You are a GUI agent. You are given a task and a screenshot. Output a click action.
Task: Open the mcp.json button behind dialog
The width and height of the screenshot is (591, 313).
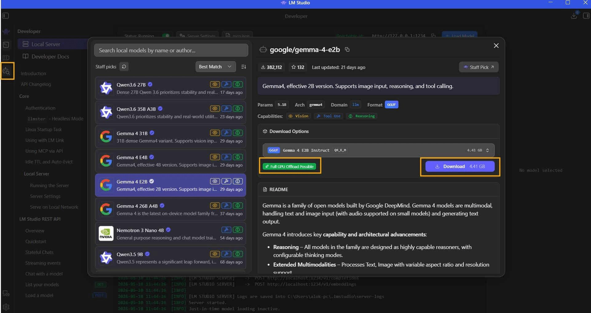[238, 36]
